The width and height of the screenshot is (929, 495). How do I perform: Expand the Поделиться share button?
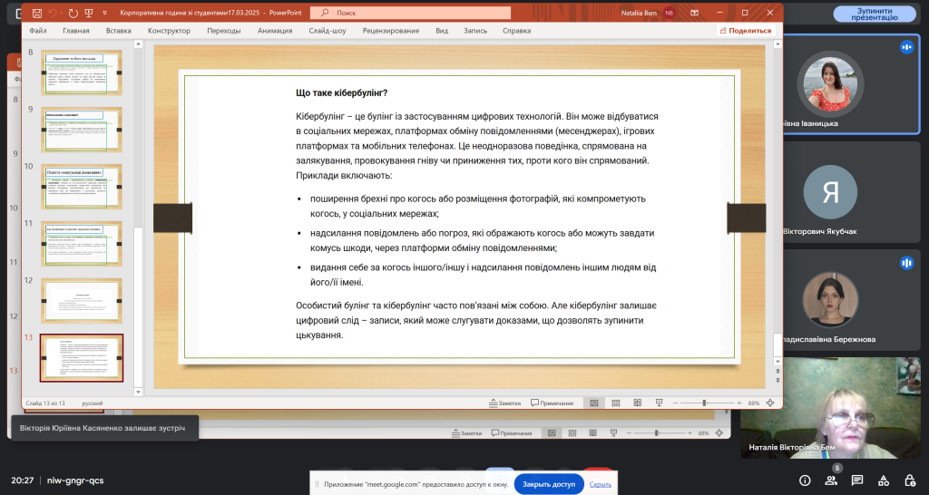point(745,30)
